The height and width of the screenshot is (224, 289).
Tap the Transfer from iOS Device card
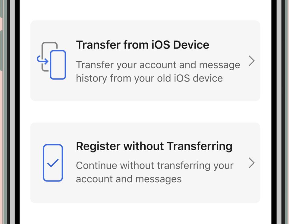pyautogui.click(x=145, y=60)
